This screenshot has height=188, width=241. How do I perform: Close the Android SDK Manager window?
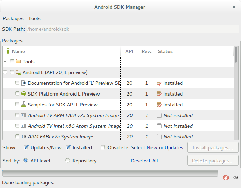pos(234,7)
